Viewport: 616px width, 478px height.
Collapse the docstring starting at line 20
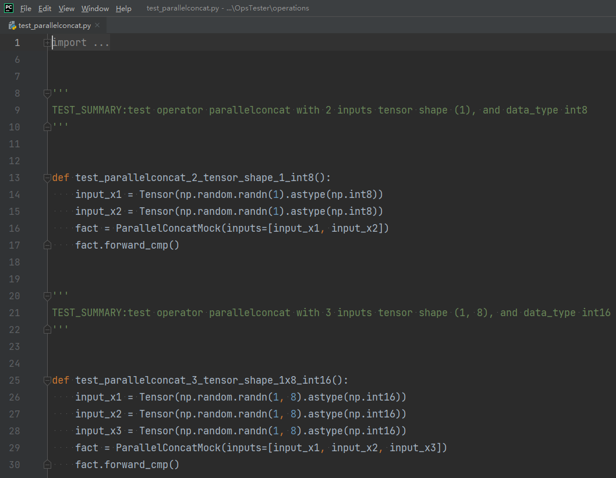pyautogui.click(x=47, y=296)
